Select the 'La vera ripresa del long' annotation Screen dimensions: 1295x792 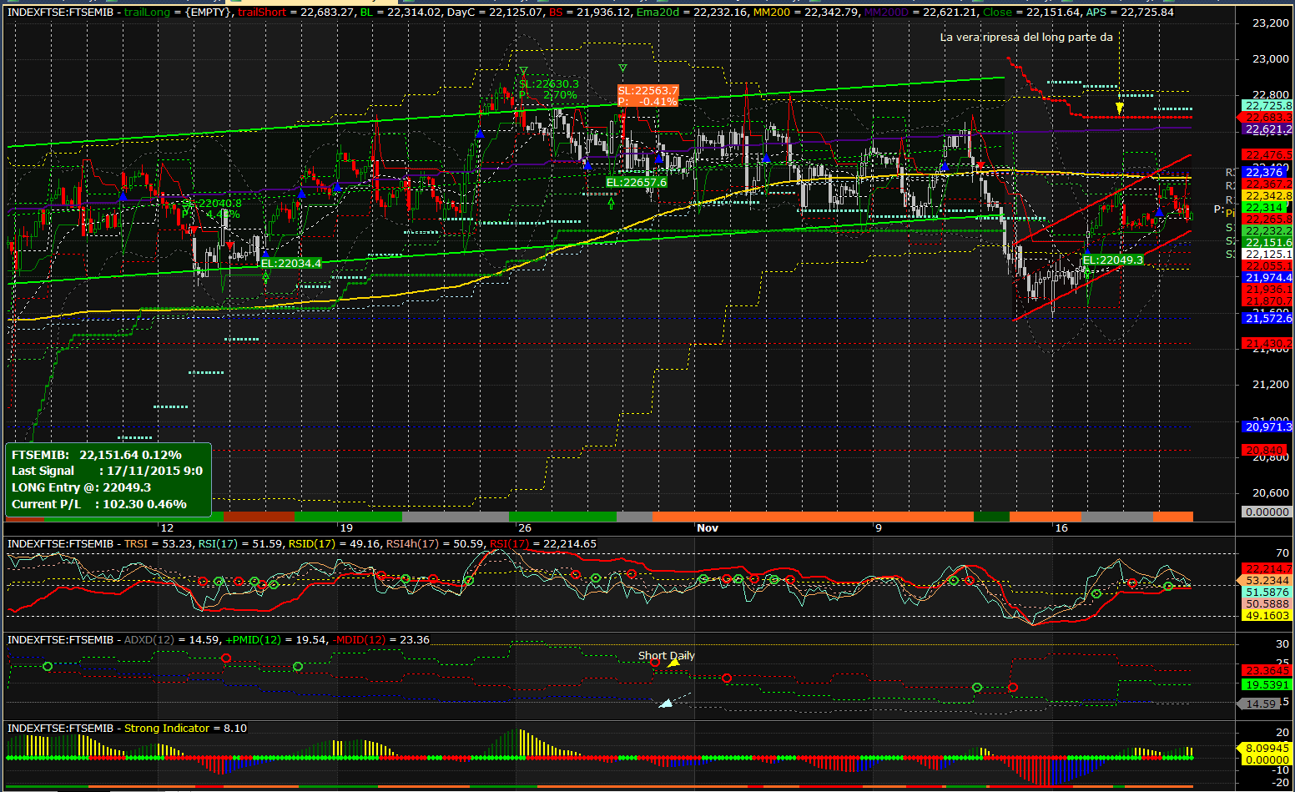[1026, 37]
